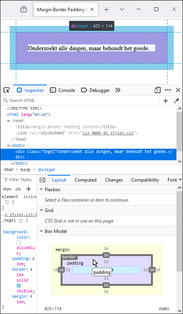Screen dimensions: 183x314
Task: Show more devtools tabs via double chevron
Action: pos(118,90)
